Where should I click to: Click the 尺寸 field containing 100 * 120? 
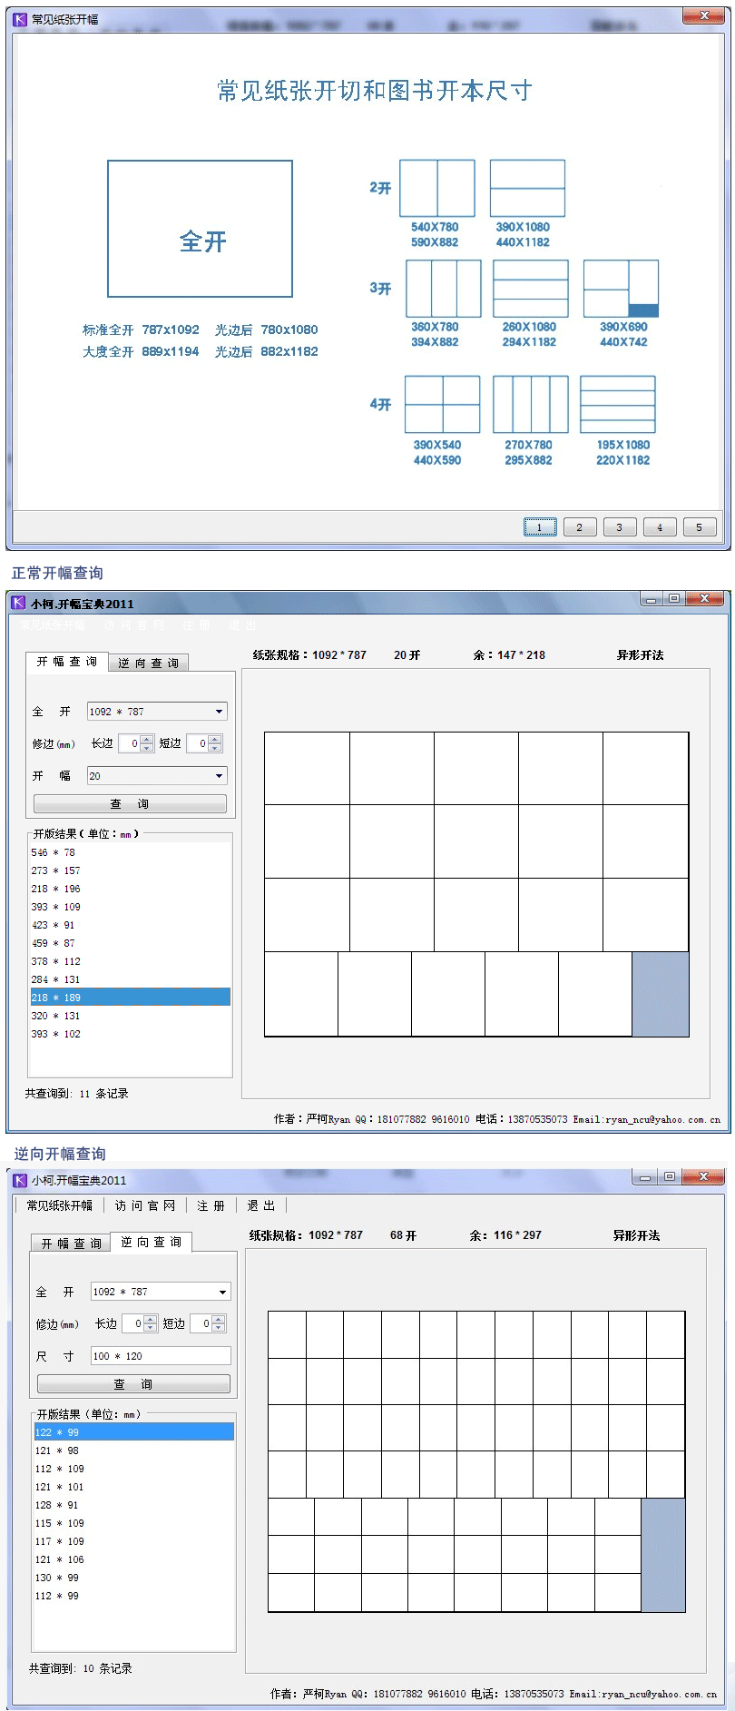[x=160, y=1356]
